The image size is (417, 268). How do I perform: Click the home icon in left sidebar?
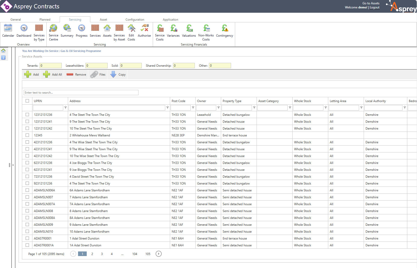coord(4,51)
